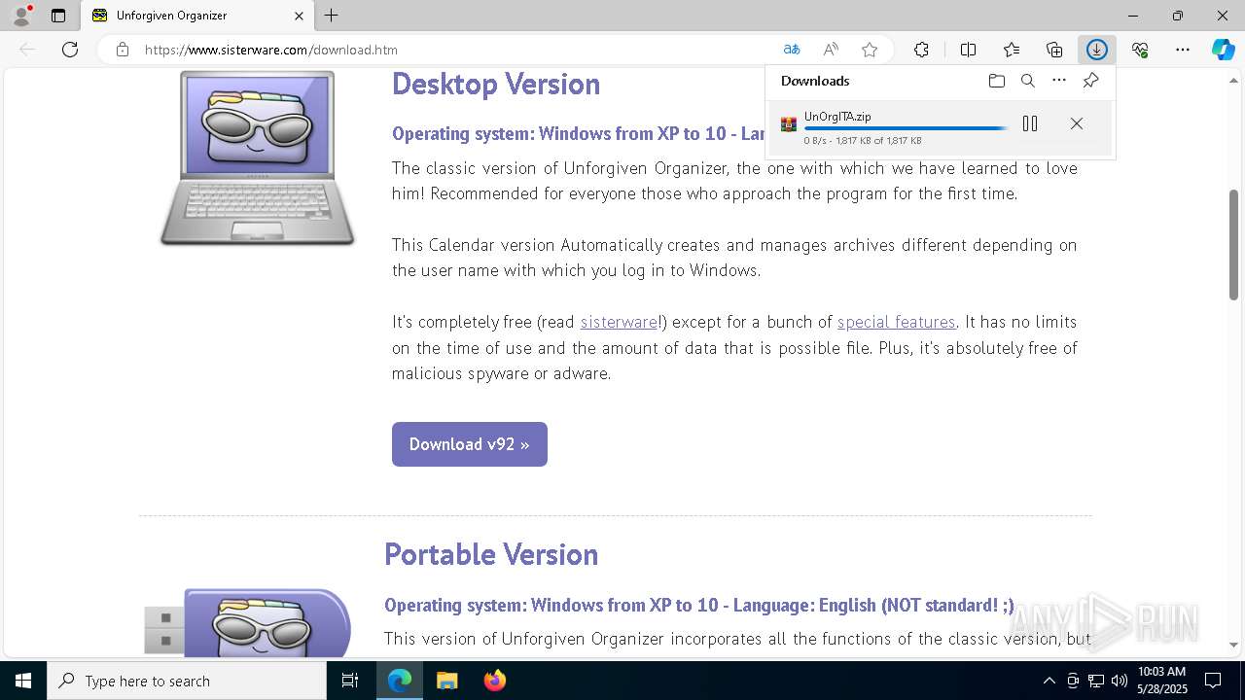
Task: Click the Download v92 button
Action: (470, 444)
